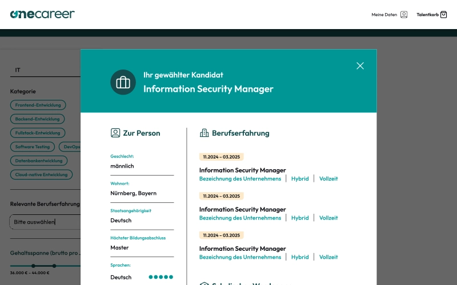Viewport: 457px width, 285px height.
Task: Click the männlich gender value
Action: tap(122, 166)
